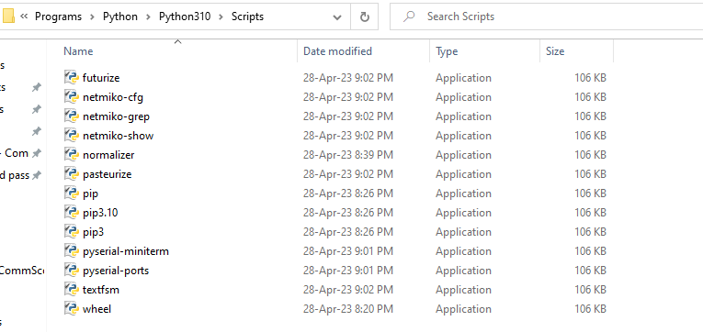Select the pip3.10 file name
The width and height of the screenshot is (703, 332).
(x=100, y=213)
